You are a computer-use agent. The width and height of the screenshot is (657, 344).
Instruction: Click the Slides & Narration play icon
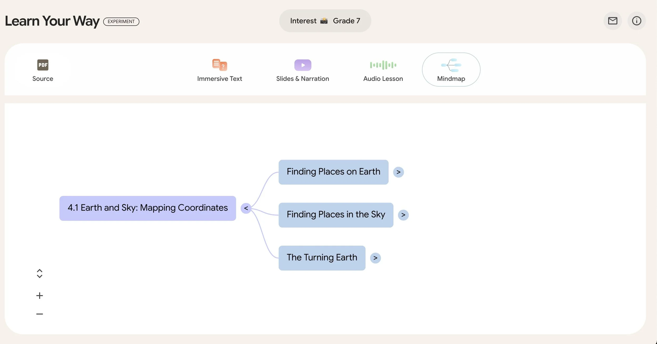point(302,65)
